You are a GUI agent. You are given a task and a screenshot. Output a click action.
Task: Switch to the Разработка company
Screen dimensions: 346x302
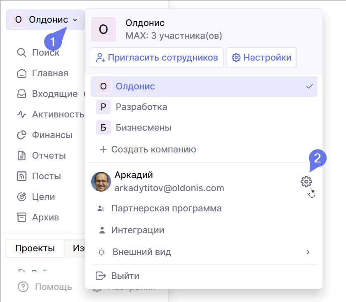pos(204,107)
